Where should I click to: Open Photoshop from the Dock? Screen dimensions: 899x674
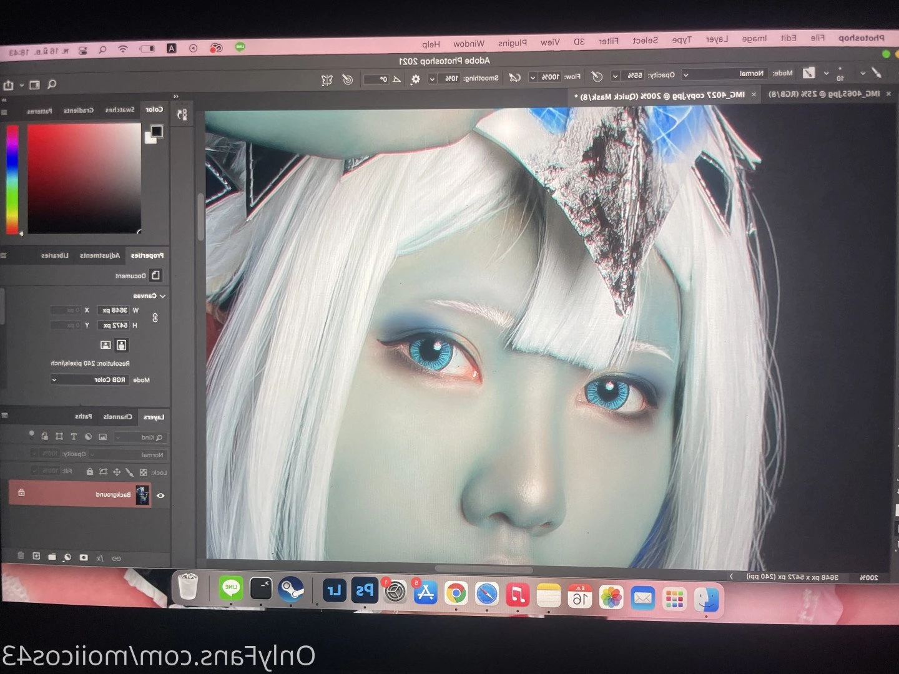(364, 590)
